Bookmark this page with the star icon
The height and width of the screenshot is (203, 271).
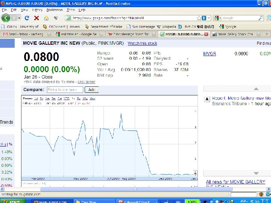point(199,18)
